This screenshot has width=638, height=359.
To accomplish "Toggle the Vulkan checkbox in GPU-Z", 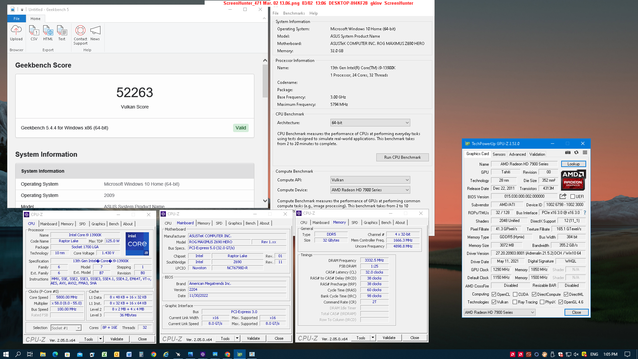I will (494, 302).
